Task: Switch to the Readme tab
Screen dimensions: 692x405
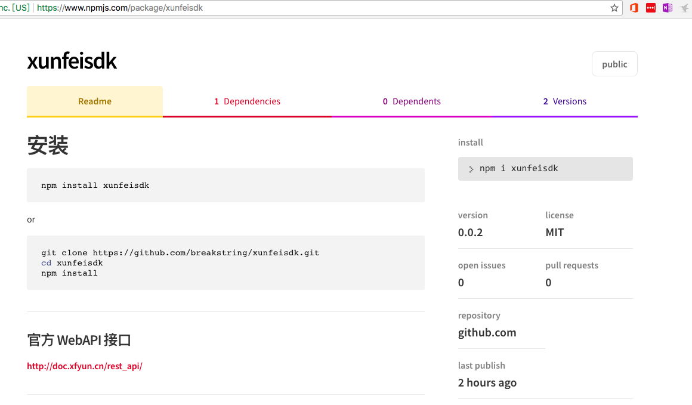Action: (95, 101)
